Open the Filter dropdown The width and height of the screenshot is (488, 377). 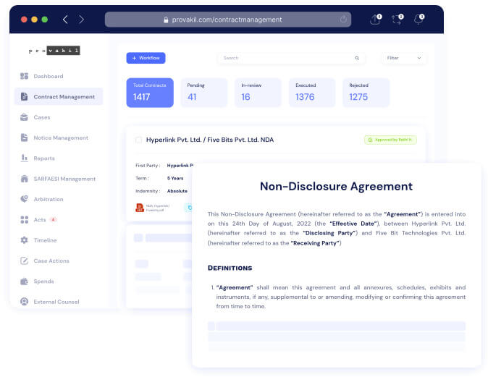pos(404,58)
